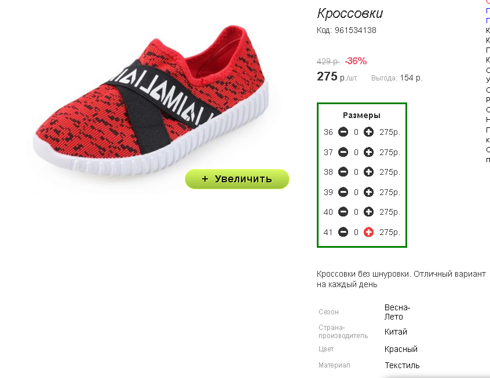Screen dimensions: 490x378
Task: Select the quantity value for size 41
Action: click(356, 233)
